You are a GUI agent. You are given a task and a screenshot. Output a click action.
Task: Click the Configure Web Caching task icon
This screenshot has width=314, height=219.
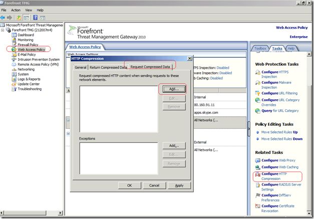257,167
